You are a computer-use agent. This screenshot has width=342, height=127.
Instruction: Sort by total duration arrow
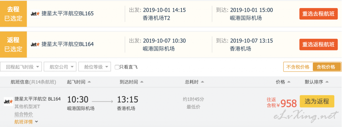202,82
